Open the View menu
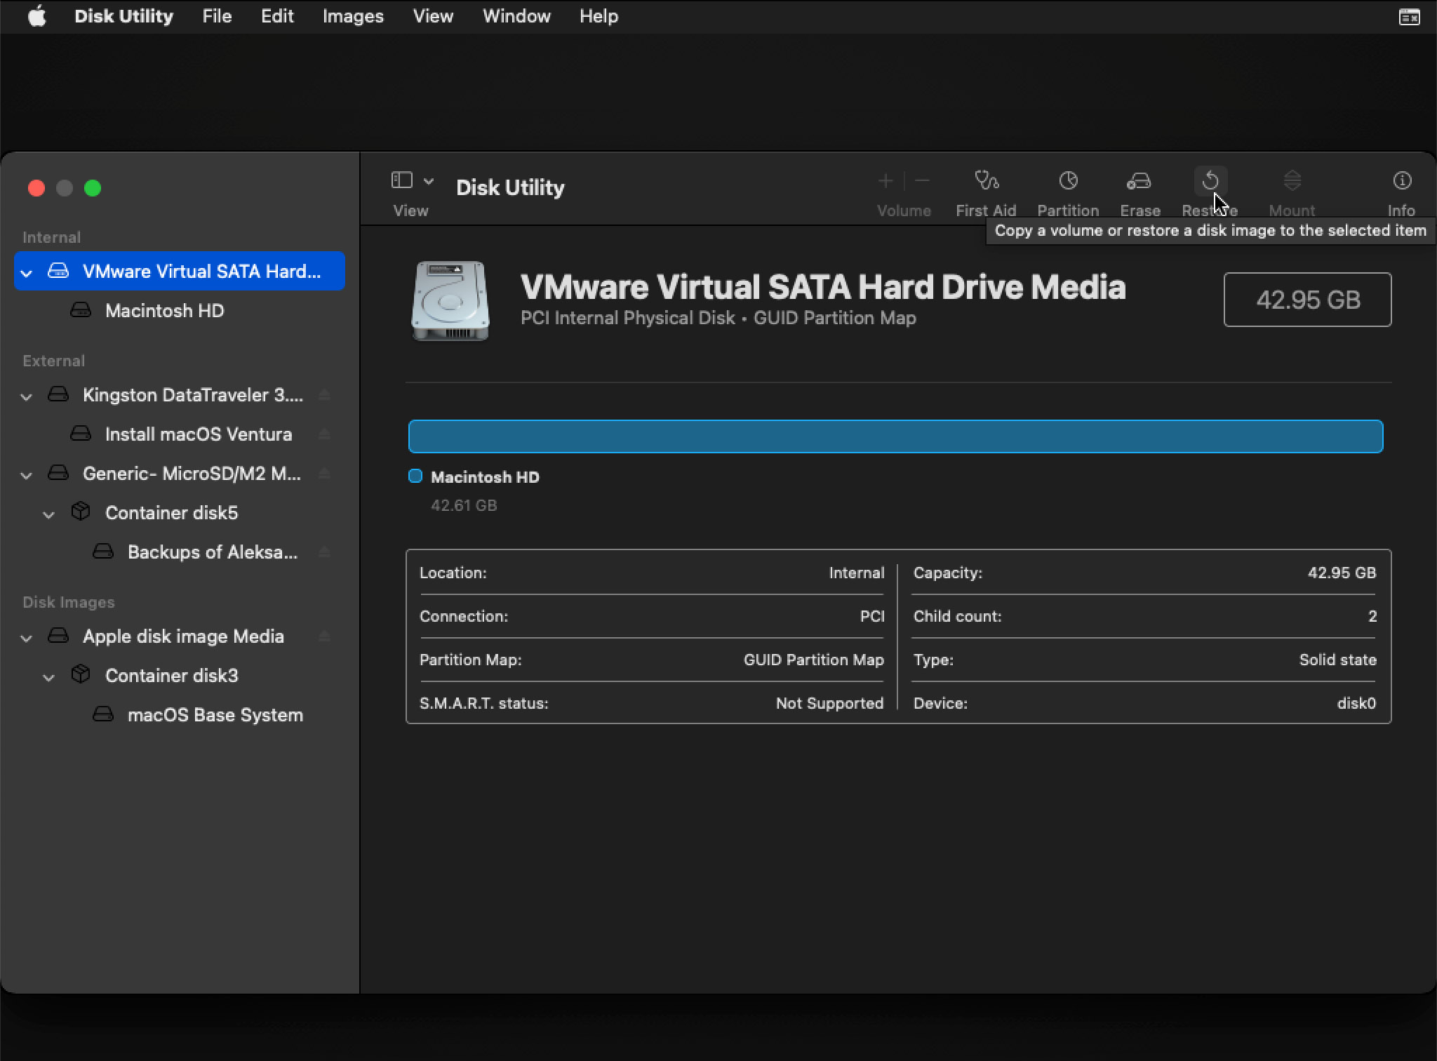Image resolution: width=1437 pixels, height=1061 pixels. pyautogui.click(x=432, y=15)
